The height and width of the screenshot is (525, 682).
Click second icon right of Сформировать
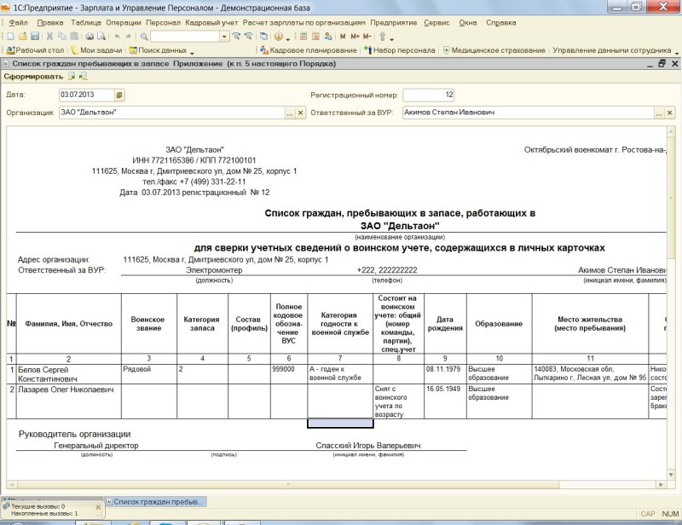click(x=83, y=77)
